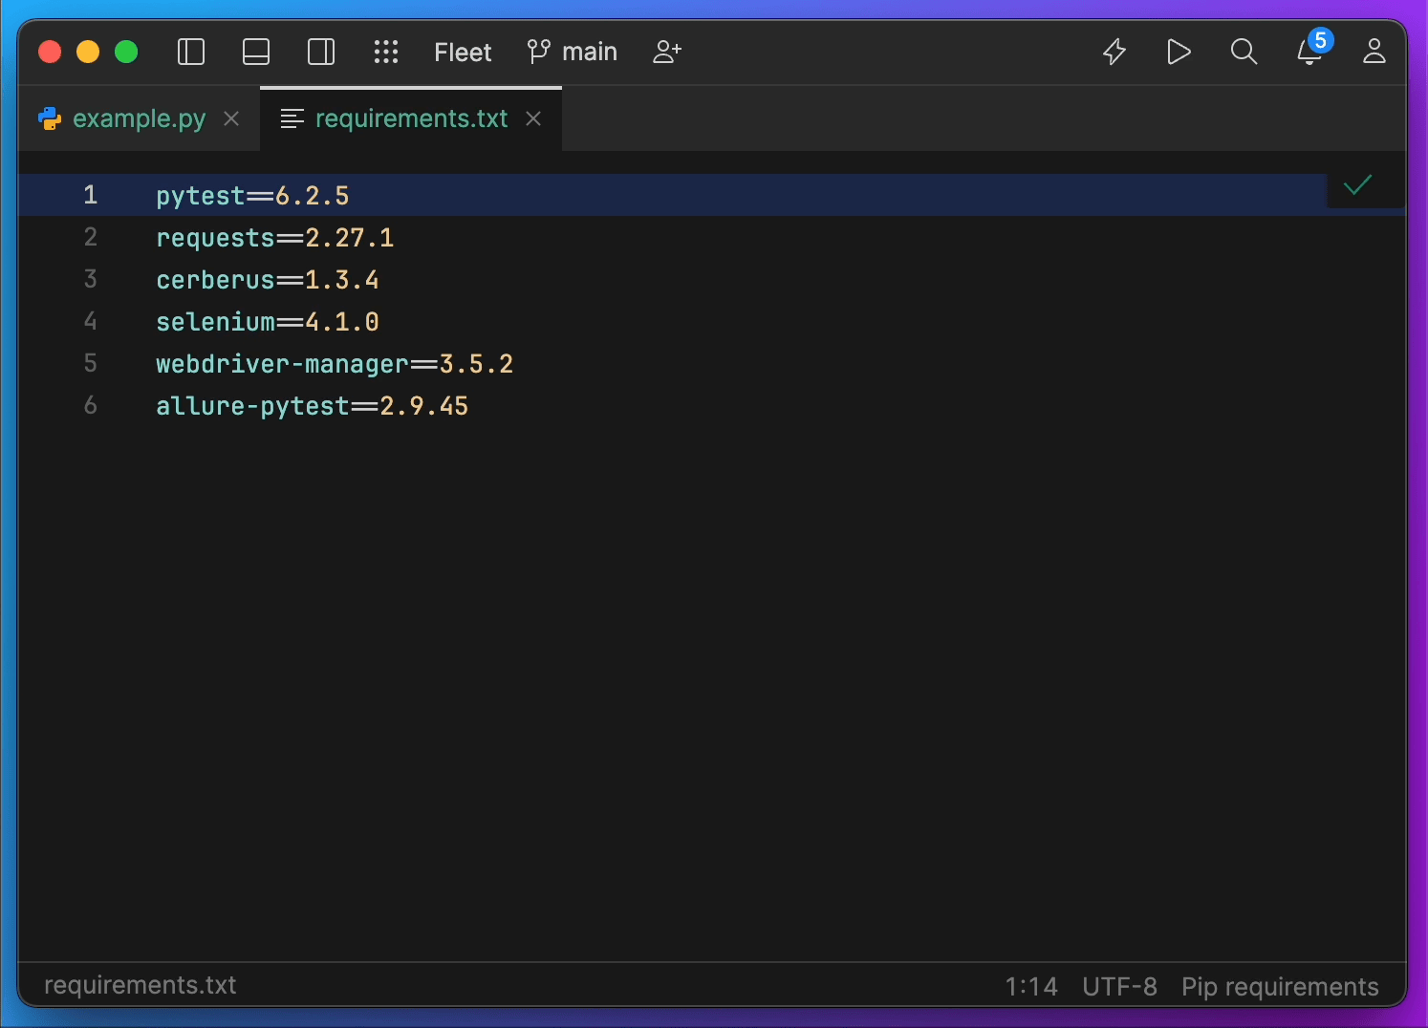Click the add collaborator icon
The height and width of the screenshot is (1028, 1428).
[x=667, y=52]
